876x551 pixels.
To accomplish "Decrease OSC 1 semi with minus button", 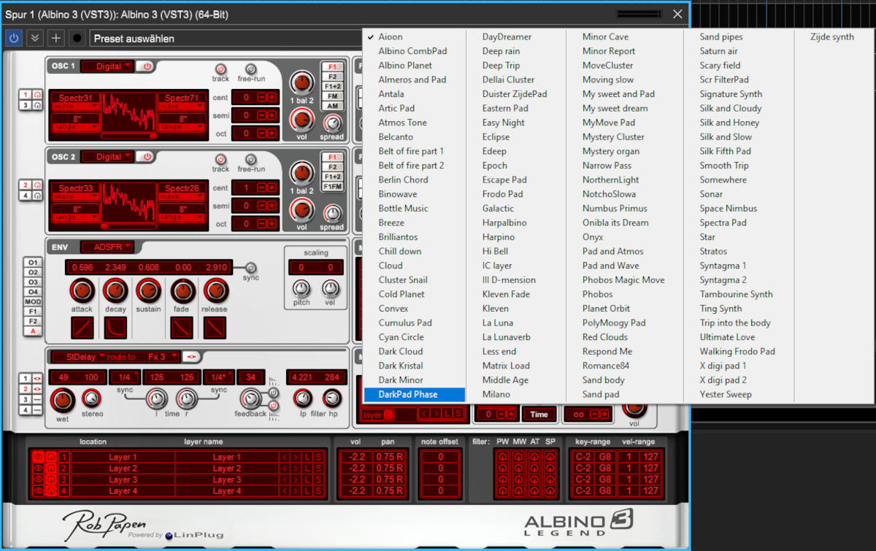I will point(261,115).
